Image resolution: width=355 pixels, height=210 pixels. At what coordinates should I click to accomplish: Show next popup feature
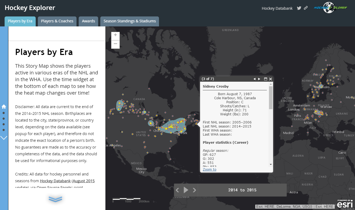259,79
